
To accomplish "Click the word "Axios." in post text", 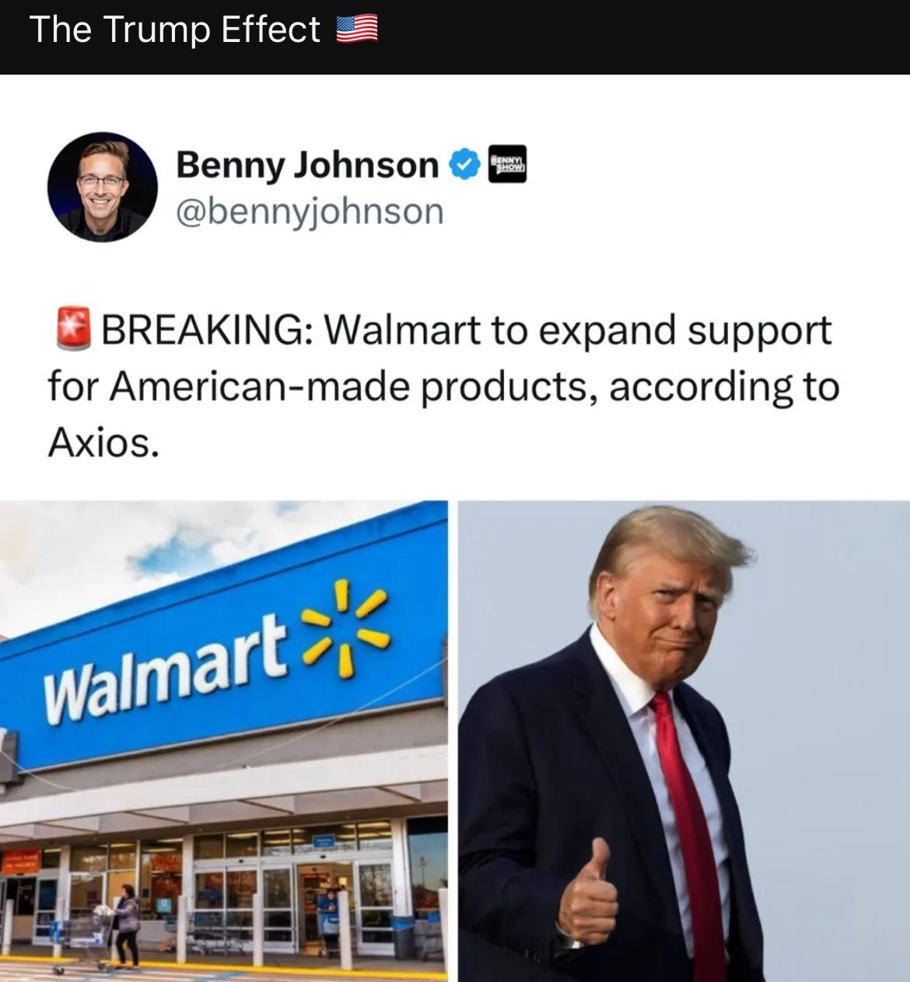I will pos(103,443).
